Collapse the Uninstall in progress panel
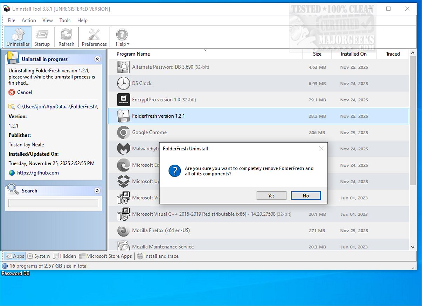422x306 pixels. 97,59
